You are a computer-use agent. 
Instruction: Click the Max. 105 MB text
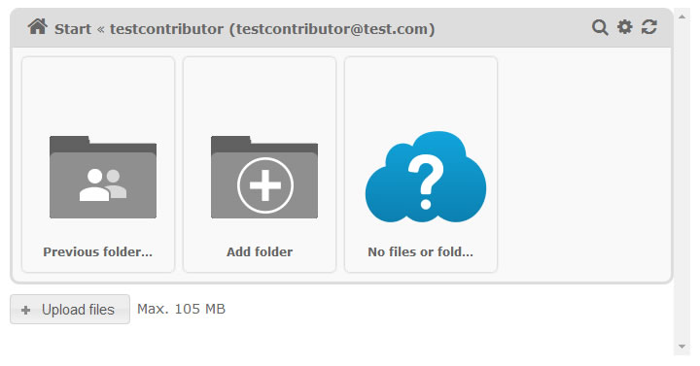181,309
